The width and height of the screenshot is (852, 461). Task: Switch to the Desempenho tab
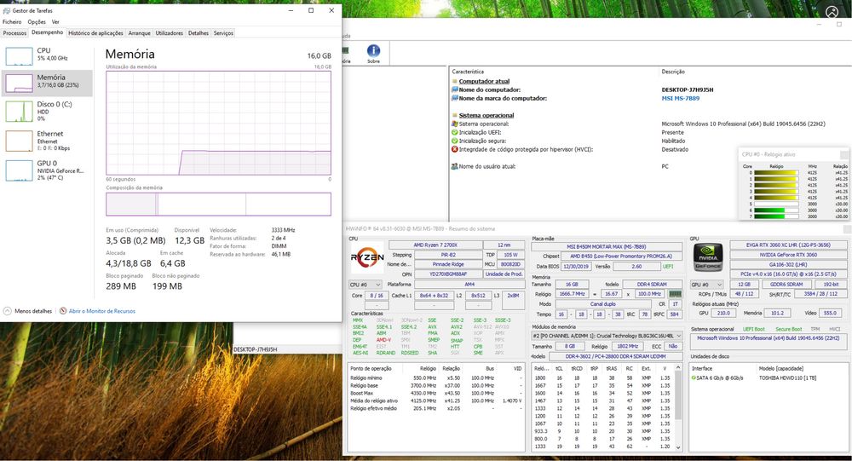tap(47, 32)
